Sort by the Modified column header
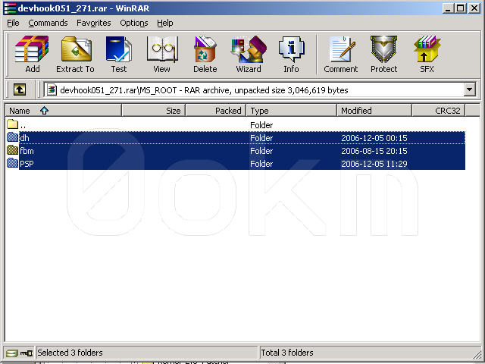The height and width of the screenshot is (364, 485). 374,111
